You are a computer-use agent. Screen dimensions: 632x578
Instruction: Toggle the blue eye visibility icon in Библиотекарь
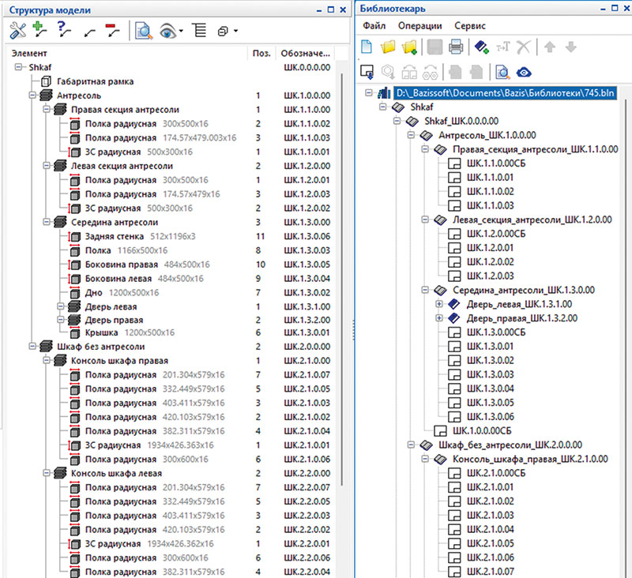coord(524,72)
